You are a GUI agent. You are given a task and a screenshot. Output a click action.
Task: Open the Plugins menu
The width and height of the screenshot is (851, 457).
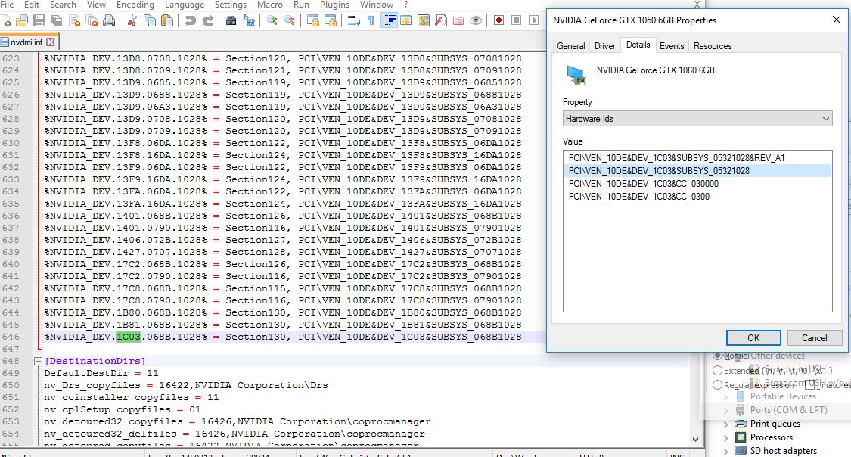click(x=334, y=5)
